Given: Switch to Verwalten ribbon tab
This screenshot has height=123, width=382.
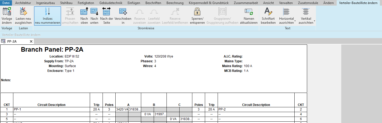Looking at the screenshot, I should coord(286,3).
